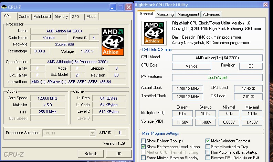Viewport: 273px width, 162px height.
Task: Click the Core Speed value 1280.0 MHz
Action: point(48,98)
